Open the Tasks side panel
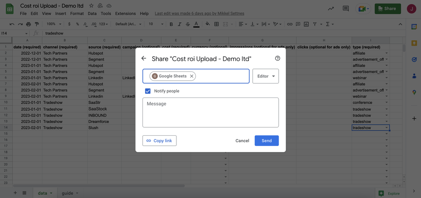The width and height of the screenshot is (421, 198). (414, 59)
